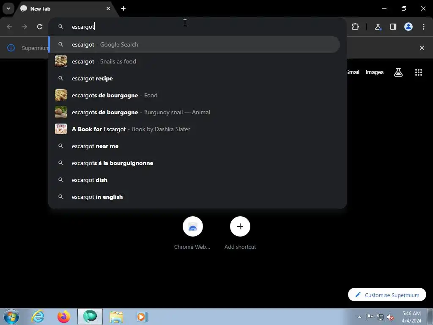The image size is (433, 325).
Task: Open the profile avatar menu
Action: (x=408, y=27)
